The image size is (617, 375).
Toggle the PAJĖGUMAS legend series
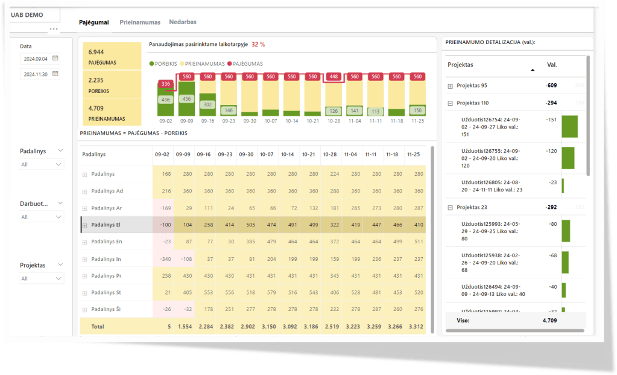coord(247,63)
